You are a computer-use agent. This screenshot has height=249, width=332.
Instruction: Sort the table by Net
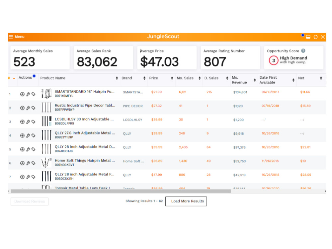click(x=321, y=78)
